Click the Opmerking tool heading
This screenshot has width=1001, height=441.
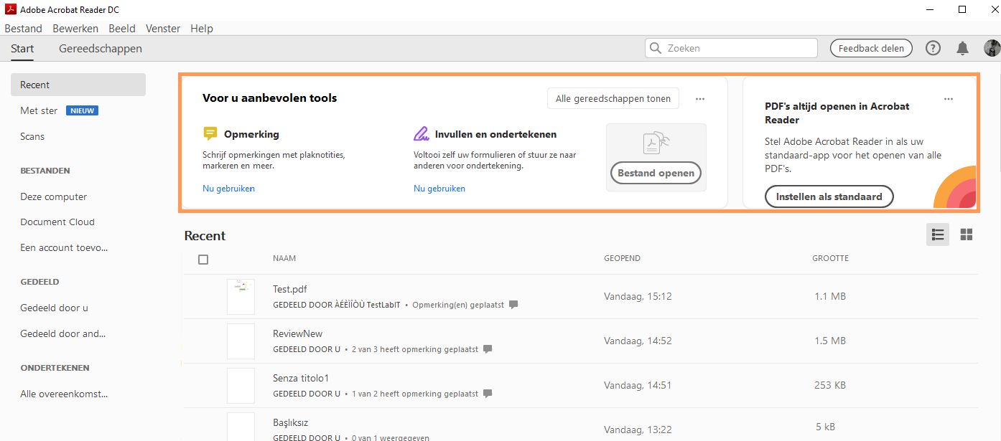(251, 134)
